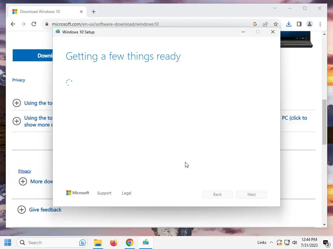Expand the More downloads section
This screenshot has width=333, height=249.
pyautogui.click(x=23, y=181)
